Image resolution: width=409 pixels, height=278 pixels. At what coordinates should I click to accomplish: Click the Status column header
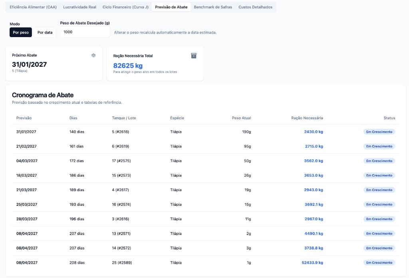[389, 118]
